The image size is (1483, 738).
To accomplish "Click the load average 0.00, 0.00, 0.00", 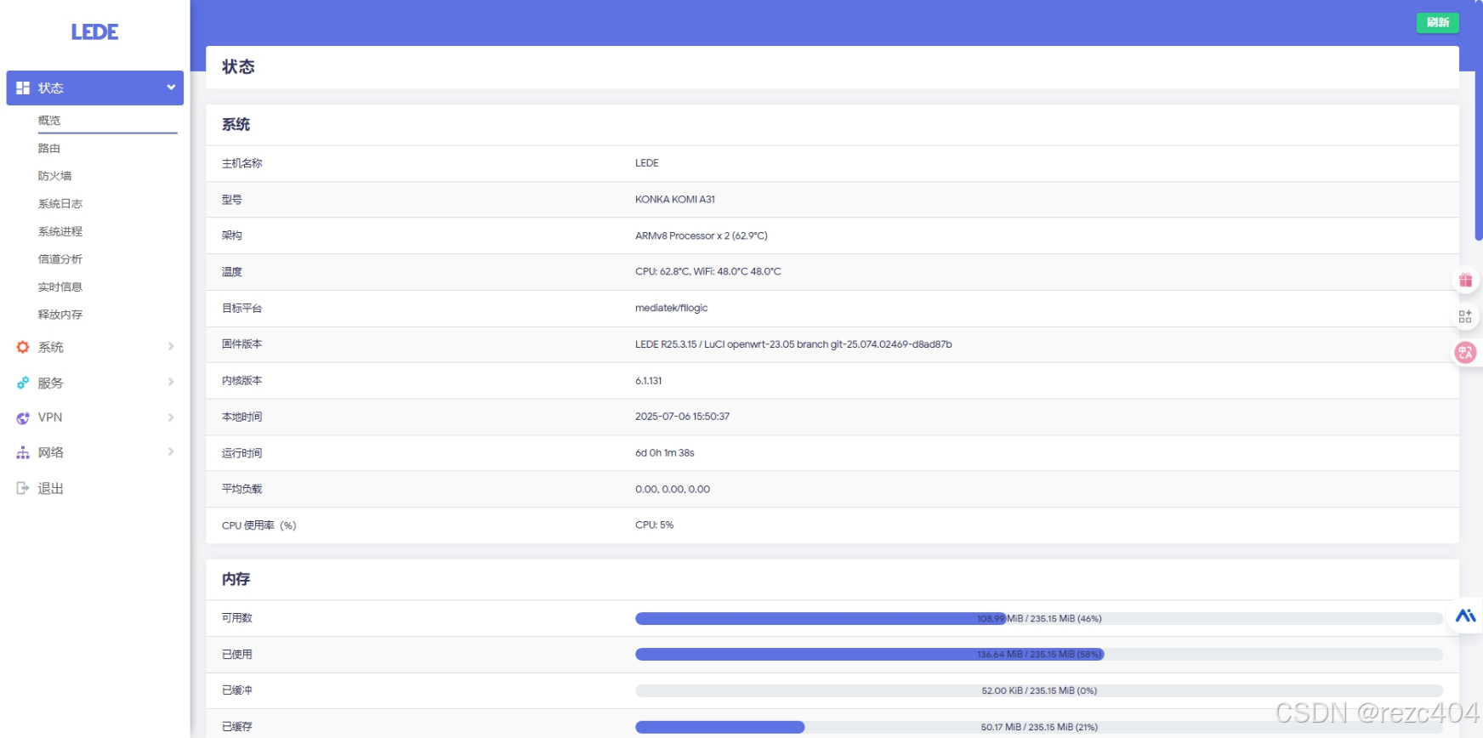I will pos(673,490).
